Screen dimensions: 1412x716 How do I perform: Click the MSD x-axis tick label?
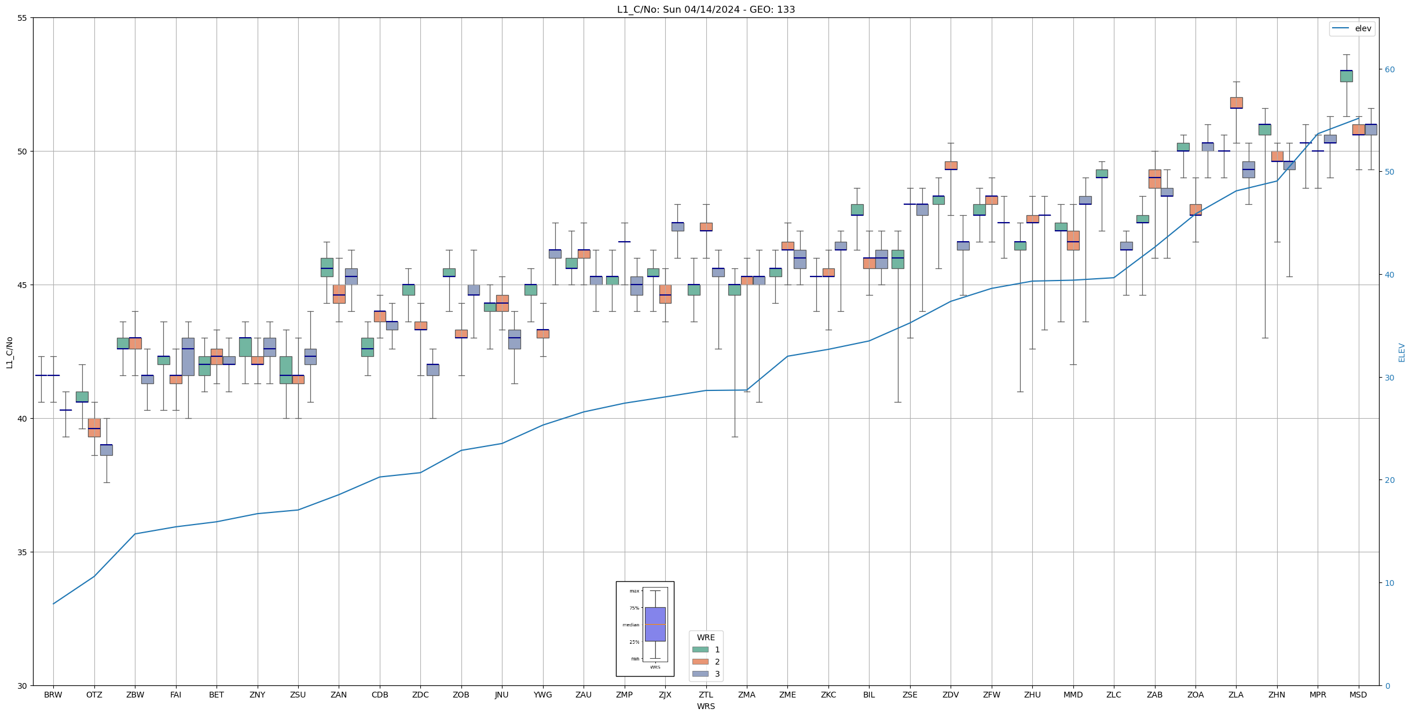1358,695
